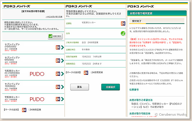Image resolution: width=192 pixels, height=121 pixels.
Task: Click the 24 icon in the middle panel マークの説明 legend
Action: [86, 73]
